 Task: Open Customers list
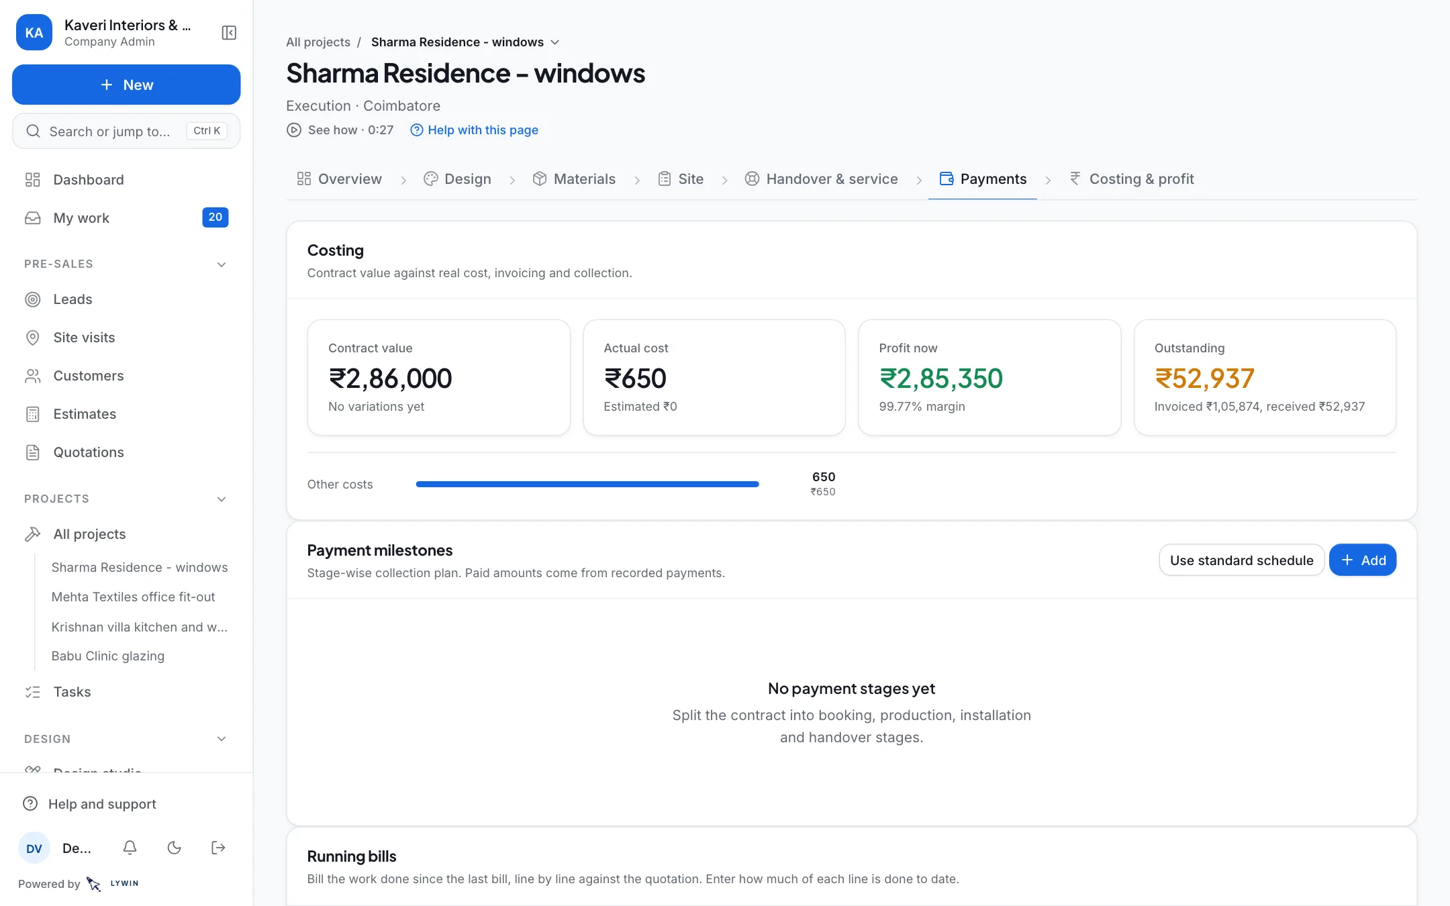coord(126,376)
